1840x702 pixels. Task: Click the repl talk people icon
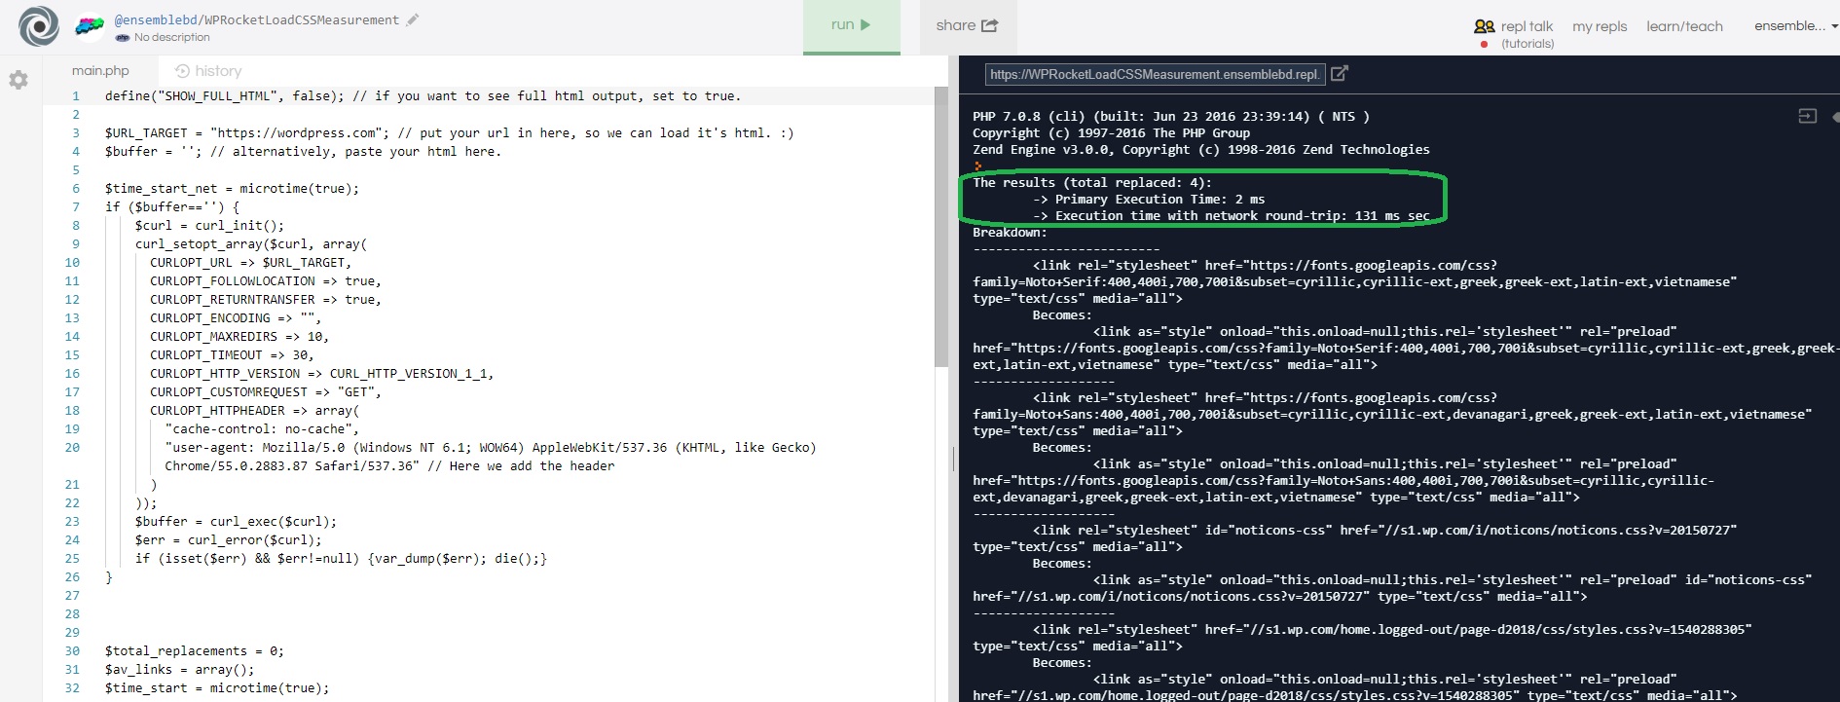[x=1485, y=26]
